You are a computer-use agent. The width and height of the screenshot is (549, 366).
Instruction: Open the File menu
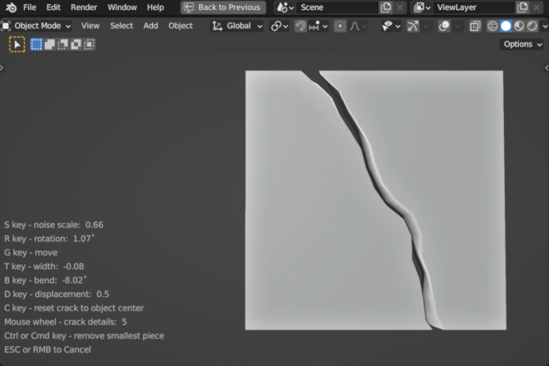point(29,7)
